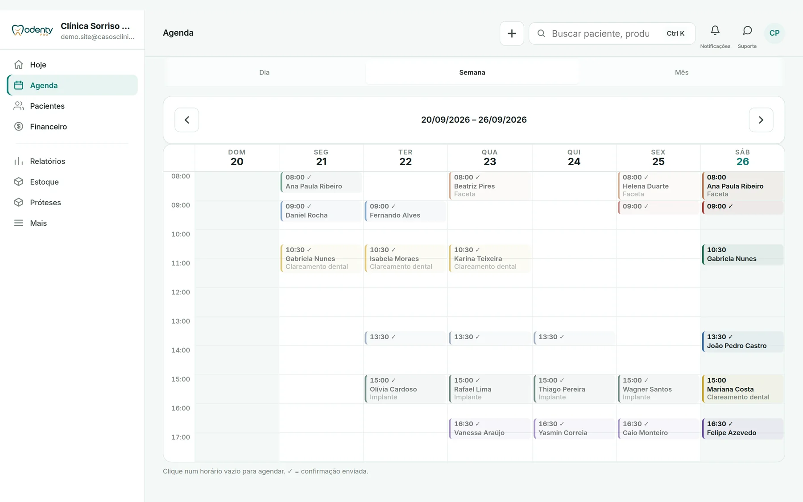Open Daniel Rocha's 09:00 appointment
The image size is (803, 502).
321,211
